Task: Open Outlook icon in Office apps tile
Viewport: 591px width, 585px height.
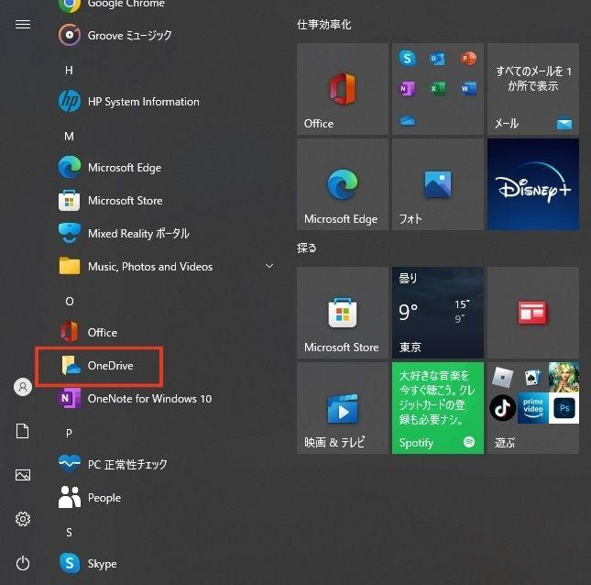Action: 438,59
